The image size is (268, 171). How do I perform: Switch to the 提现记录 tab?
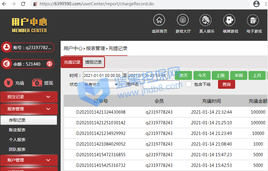pyautogui.click(x=93, y=62)
